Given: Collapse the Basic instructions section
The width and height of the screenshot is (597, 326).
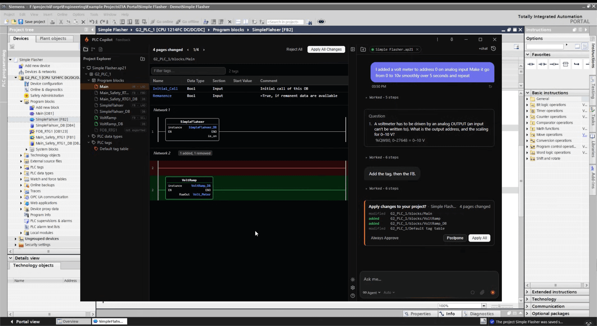Looking at the screenshot, I should [x=528, y=93].
